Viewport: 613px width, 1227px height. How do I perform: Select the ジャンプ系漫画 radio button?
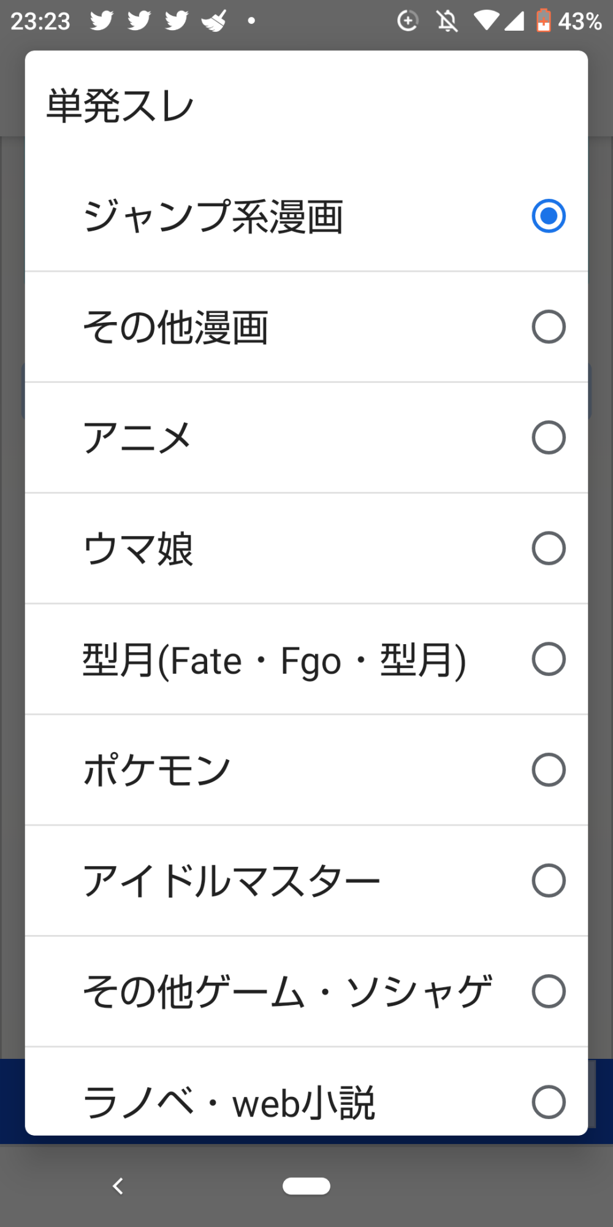coord(548,216)
